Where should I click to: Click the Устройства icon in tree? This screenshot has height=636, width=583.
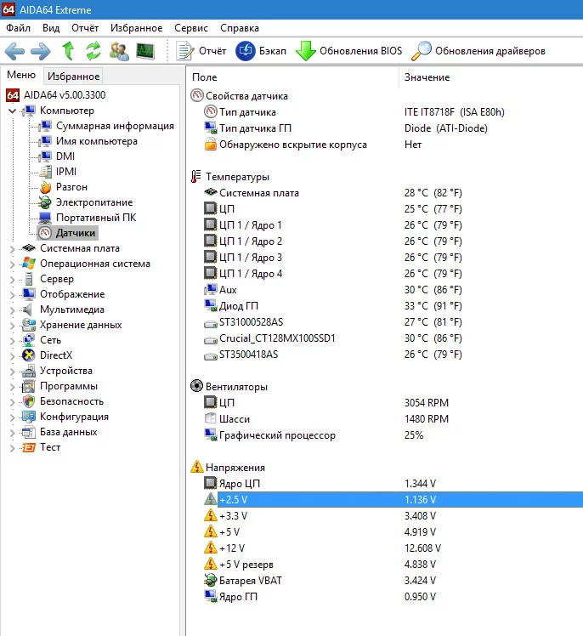pyautogui.click(x=29, y=371)
